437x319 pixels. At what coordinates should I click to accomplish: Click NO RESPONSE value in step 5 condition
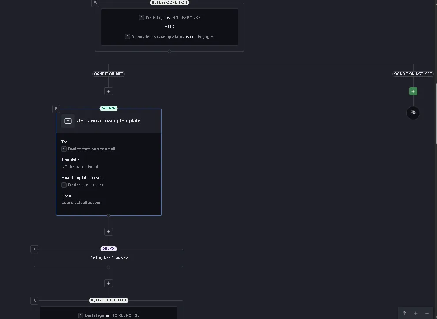click(x=186, y=18)
